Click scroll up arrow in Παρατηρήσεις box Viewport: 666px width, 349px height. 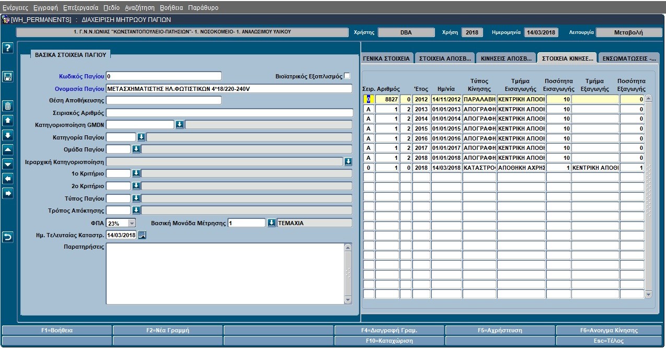click(348, 248)
